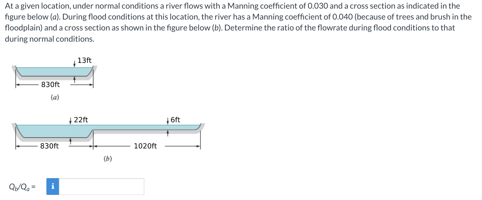Viewport: 482px width, 200px height.
Task: Click the blue information icon beside answer box
Action: (53, 187)
